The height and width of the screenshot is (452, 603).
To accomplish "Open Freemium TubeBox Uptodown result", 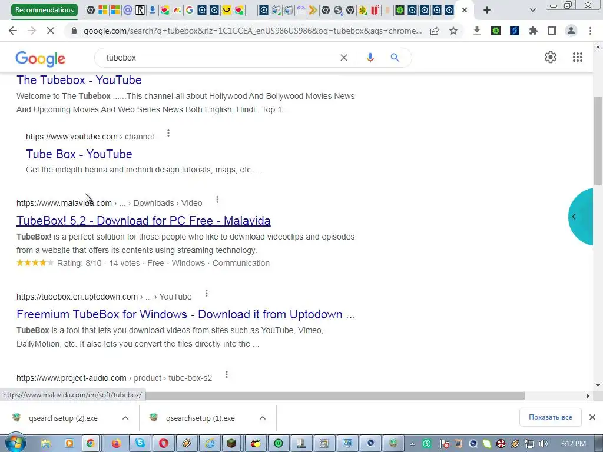I will point(185,314).
